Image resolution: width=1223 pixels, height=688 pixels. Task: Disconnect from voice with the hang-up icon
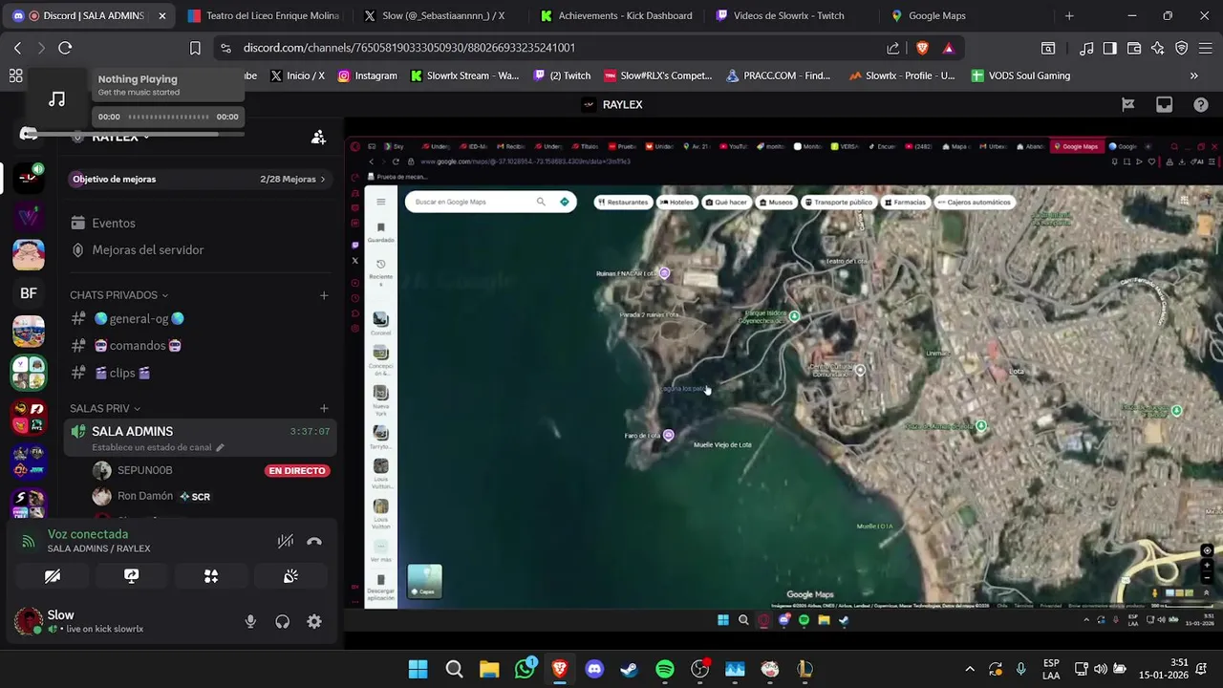pyautogui.click(x=314, y=541)
